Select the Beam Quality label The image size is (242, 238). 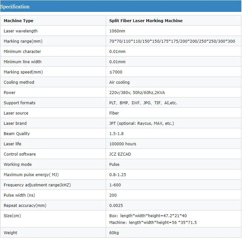17,134
